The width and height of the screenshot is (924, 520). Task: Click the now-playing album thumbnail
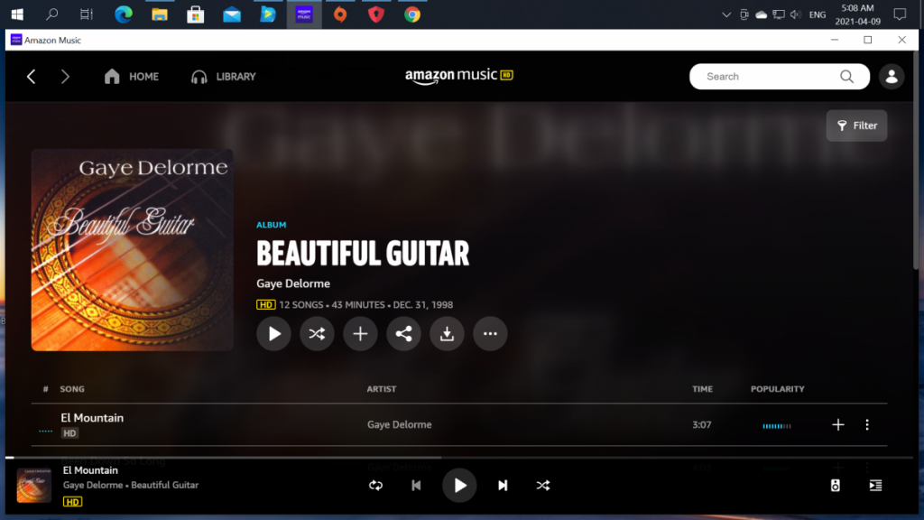(x=34, y=485)
